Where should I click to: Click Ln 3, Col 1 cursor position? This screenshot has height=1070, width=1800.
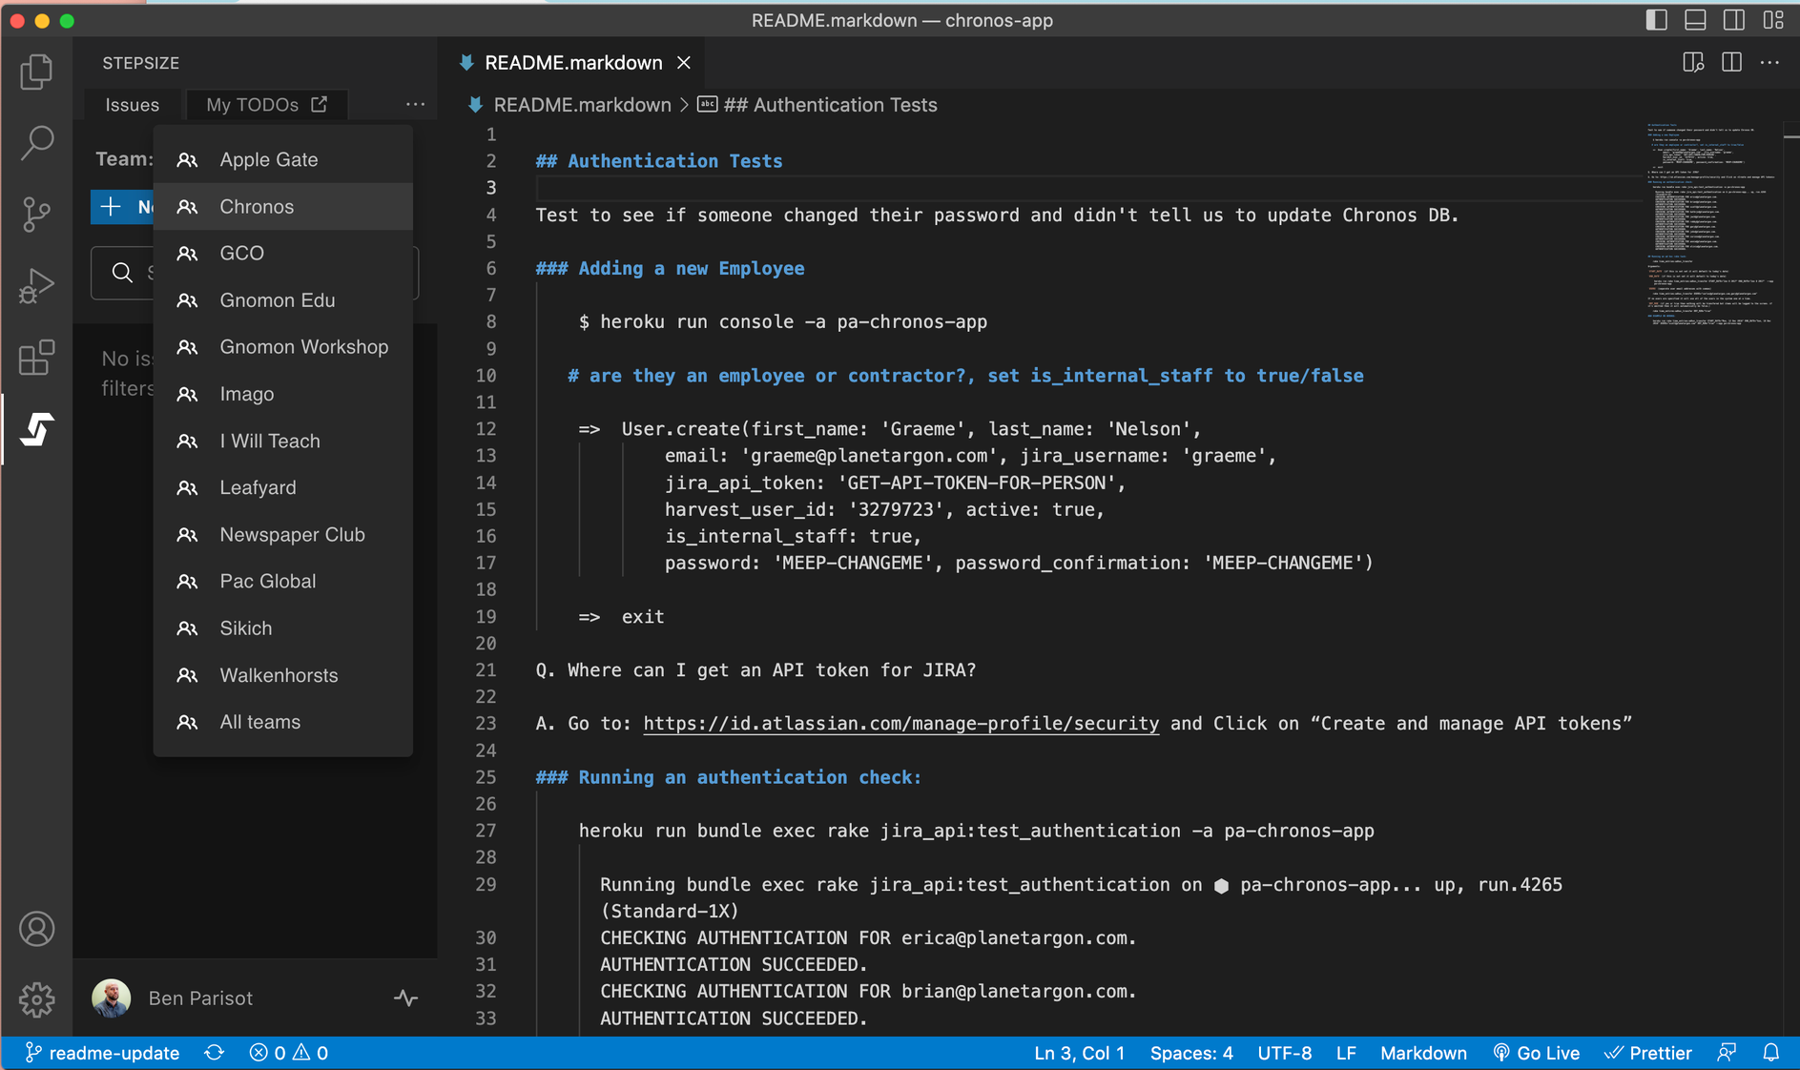[x=1079, y=1053]
